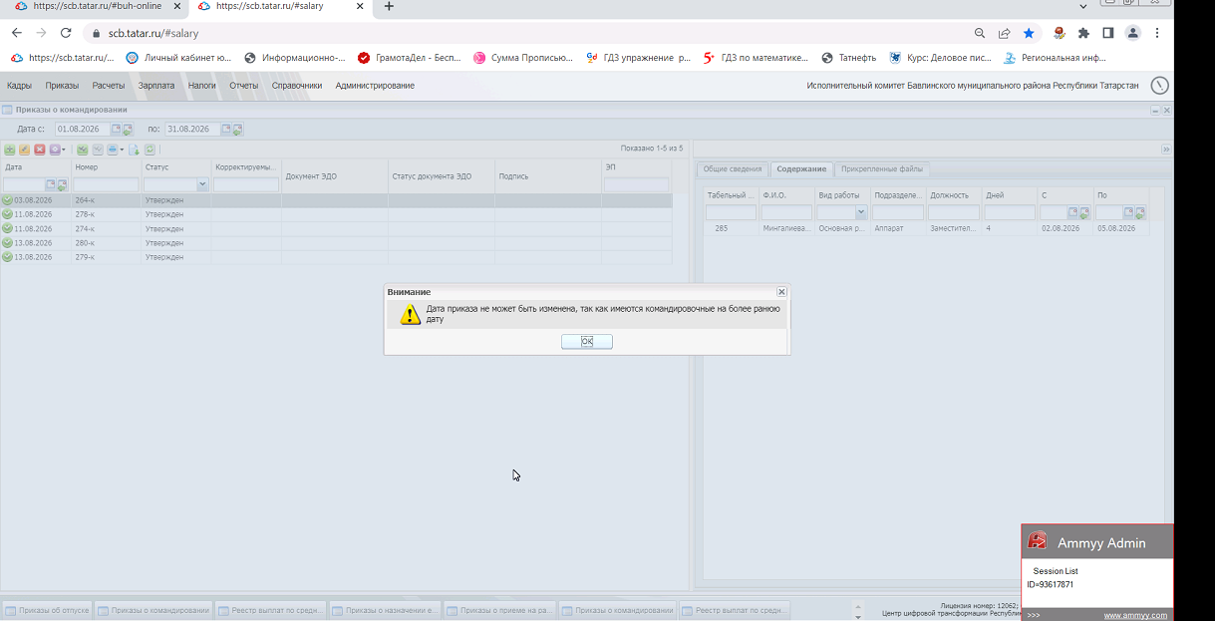This screenshot has width=1215, height=621.
Task: Open Приказы о назначении in bottom taskbar
Action: (385, 610)
